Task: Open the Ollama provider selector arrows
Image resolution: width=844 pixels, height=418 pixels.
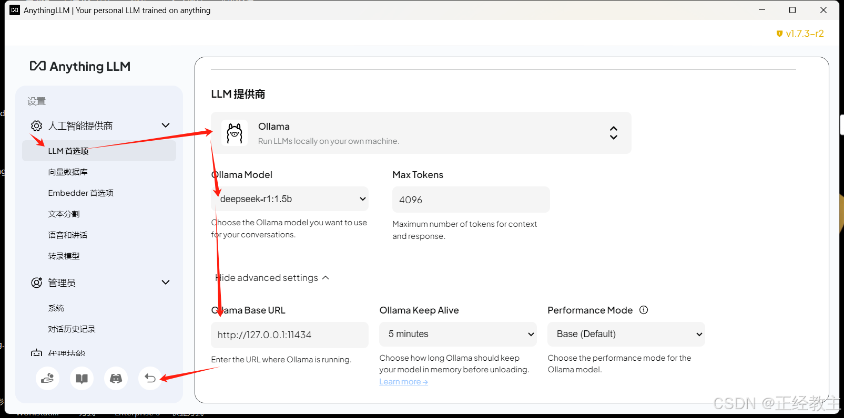Action: (613, 133)
